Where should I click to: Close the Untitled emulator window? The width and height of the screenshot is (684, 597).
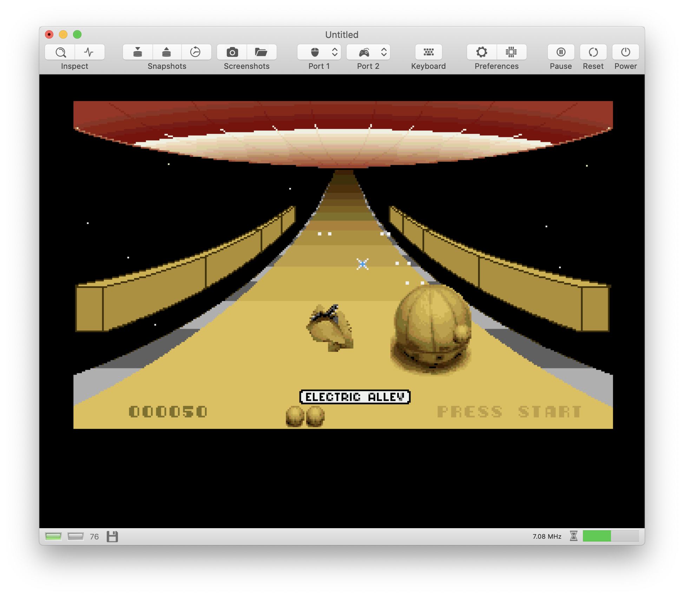click(x=49, y=34)
